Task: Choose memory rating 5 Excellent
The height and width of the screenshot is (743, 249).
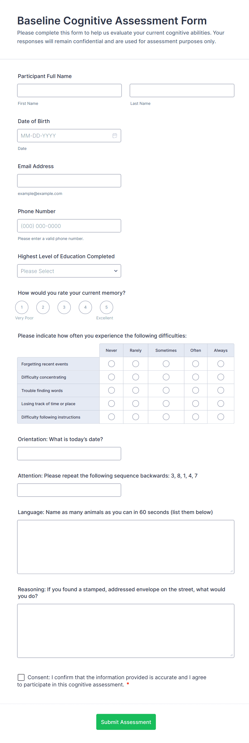Action: [107, 307]
